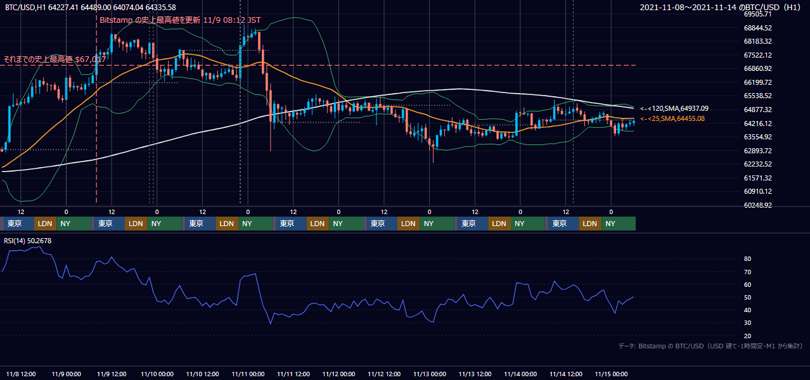810x380 pixels.
Task: Select price axis value 63554.92
Action: (x=757, y=137)
